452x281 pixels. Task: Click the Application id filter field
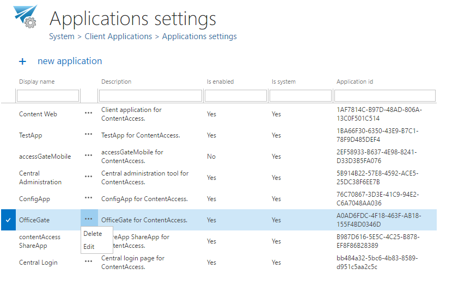385,96
